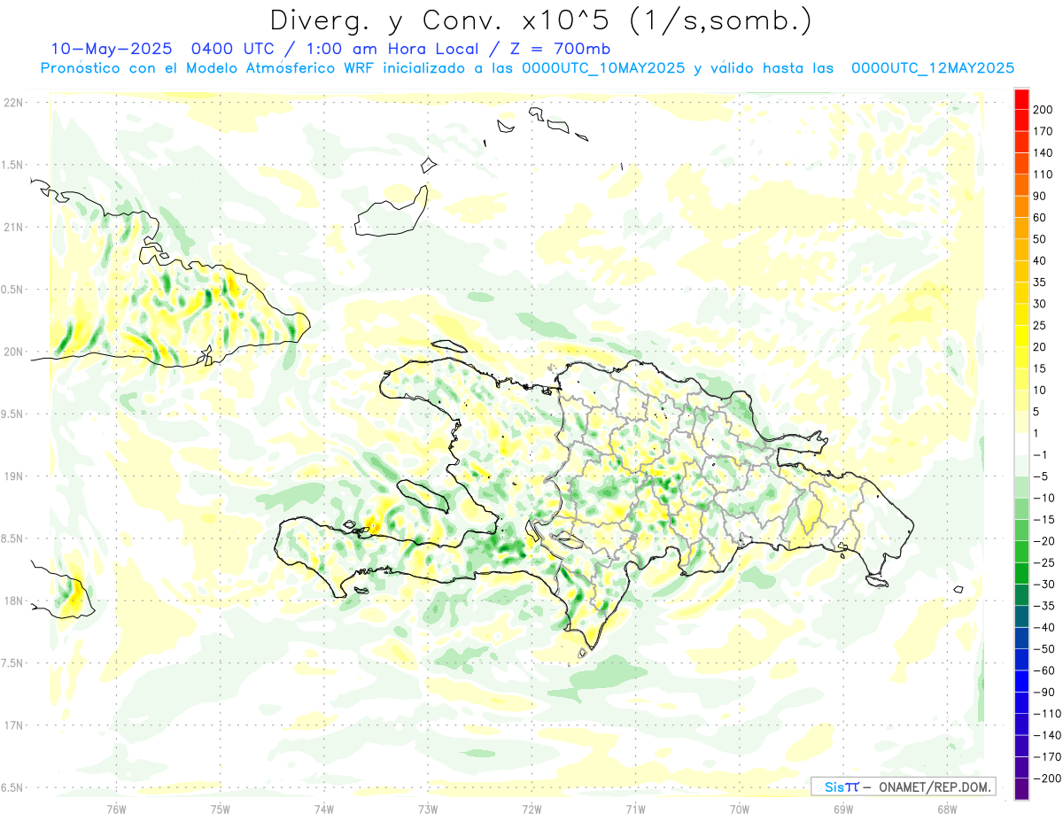Click the '70W' longitude axis label
Screen dimensions: 1063x821
pyautogui.click(x=740, y=809)
